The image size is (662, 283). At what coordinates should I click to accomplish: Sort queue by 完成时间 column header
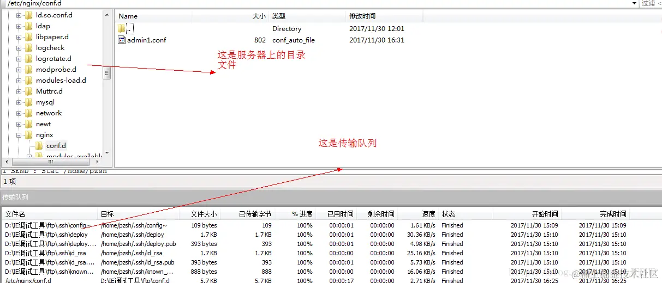[595, 214]
